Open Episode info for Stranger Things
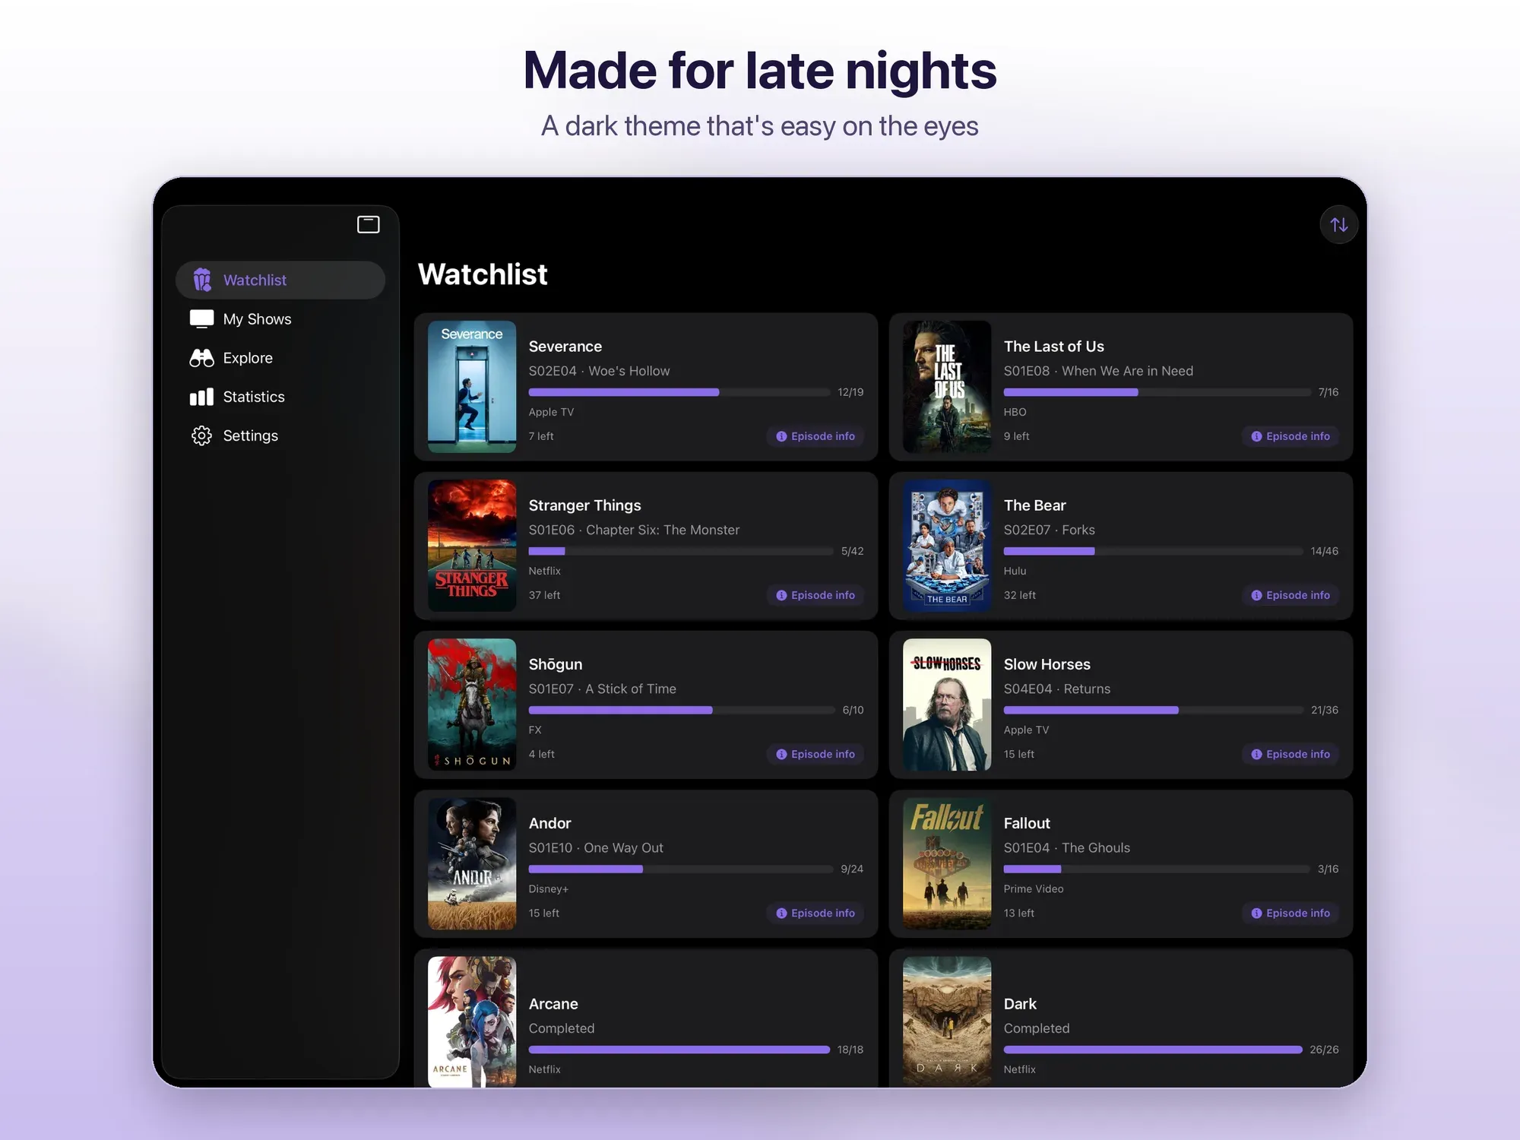1520x1140 pixels. (815, 595)
